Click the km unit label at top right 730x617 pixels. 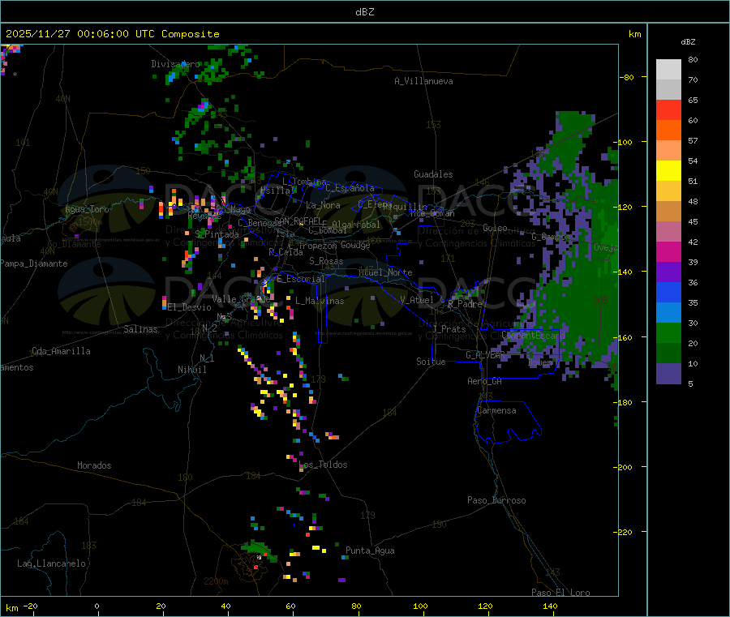635,34
